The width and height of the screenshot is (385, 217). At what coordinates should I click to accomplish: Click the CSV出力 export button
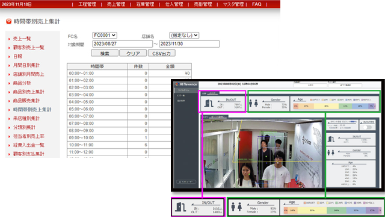pos(162,53)
